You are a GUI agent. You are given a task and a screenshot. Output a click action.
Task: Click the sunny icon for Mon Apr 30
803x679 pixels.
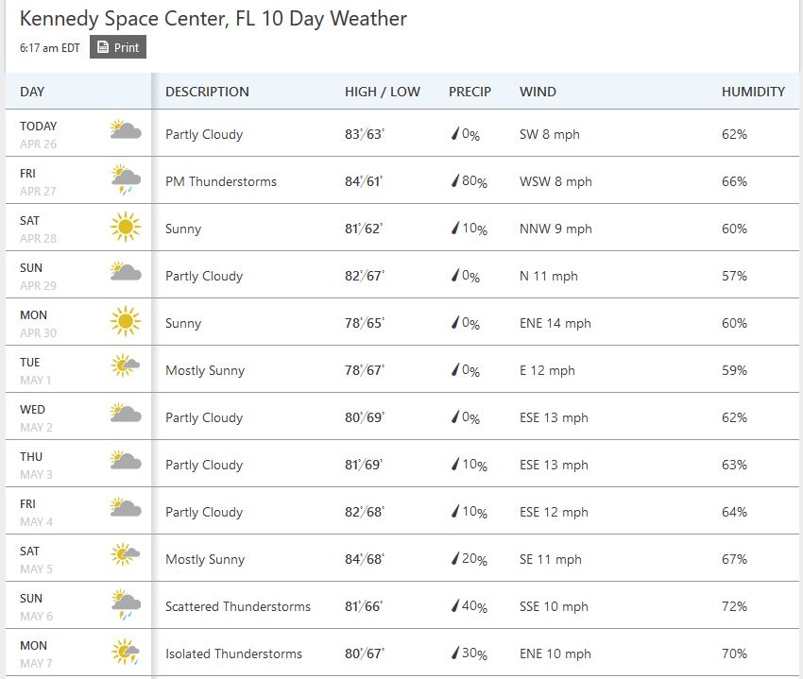click(126, 322)
